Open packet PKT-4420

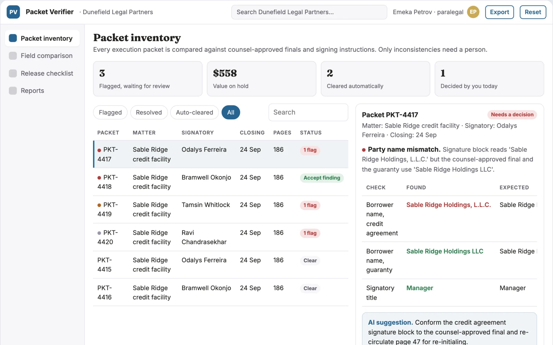pos(221,237)
